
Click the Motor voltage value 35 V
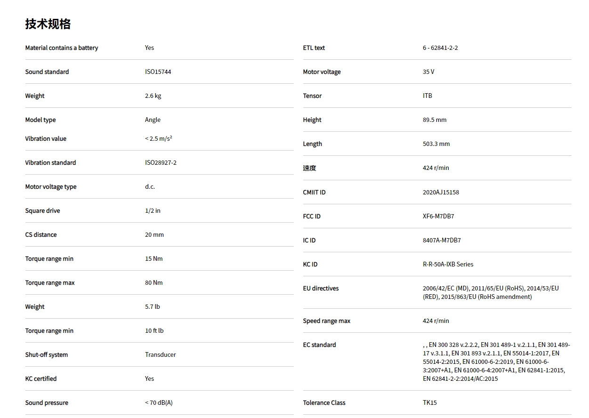click(428, 72)
